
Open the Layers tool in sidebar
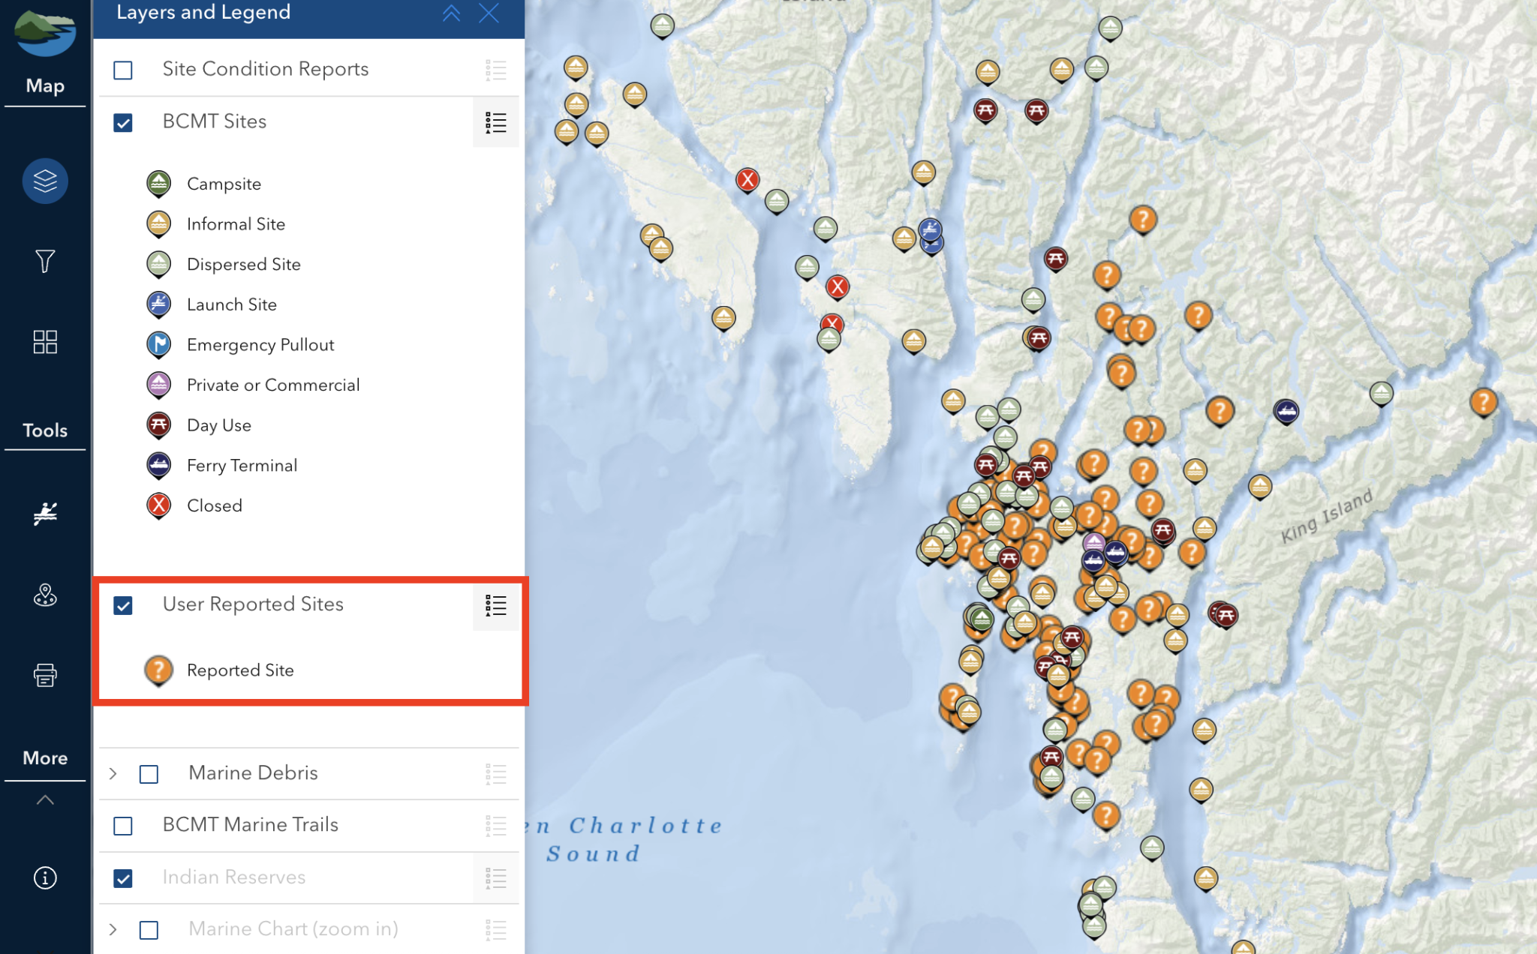(45, 181)
